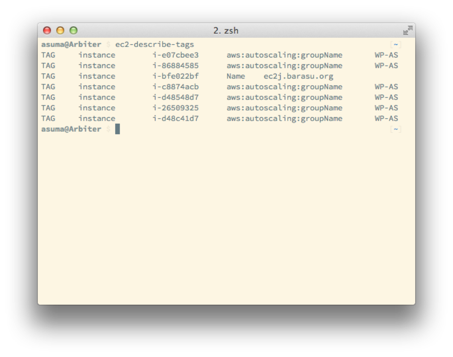453x357 pixels.
Task: Click the ec2-describe-tags command text
Action: click(x=155, y=45)
